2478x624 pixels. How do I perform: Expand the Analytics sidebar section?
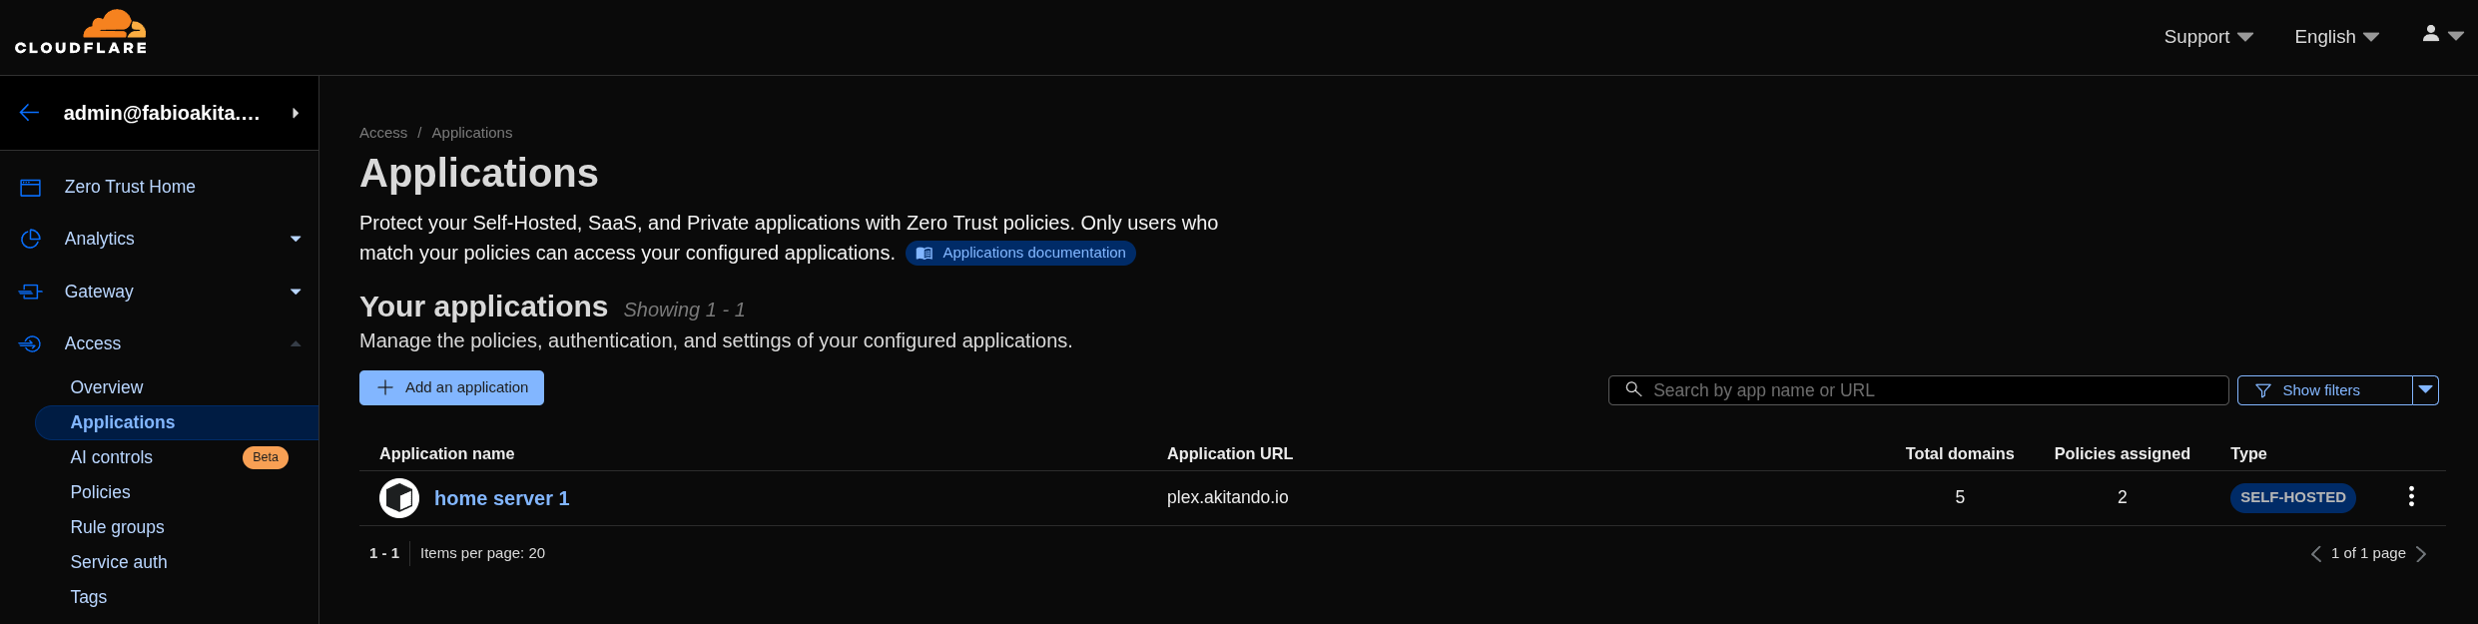[296, 239]
